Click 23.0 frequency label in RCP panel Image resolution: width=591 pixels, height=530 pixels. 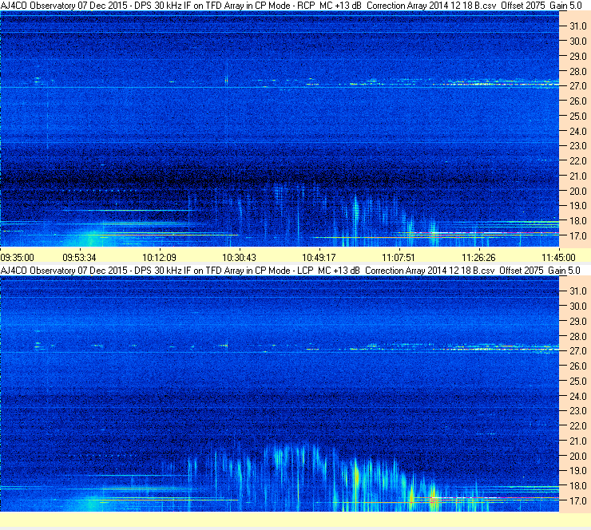pyautogui.click(x=577, y=146)
